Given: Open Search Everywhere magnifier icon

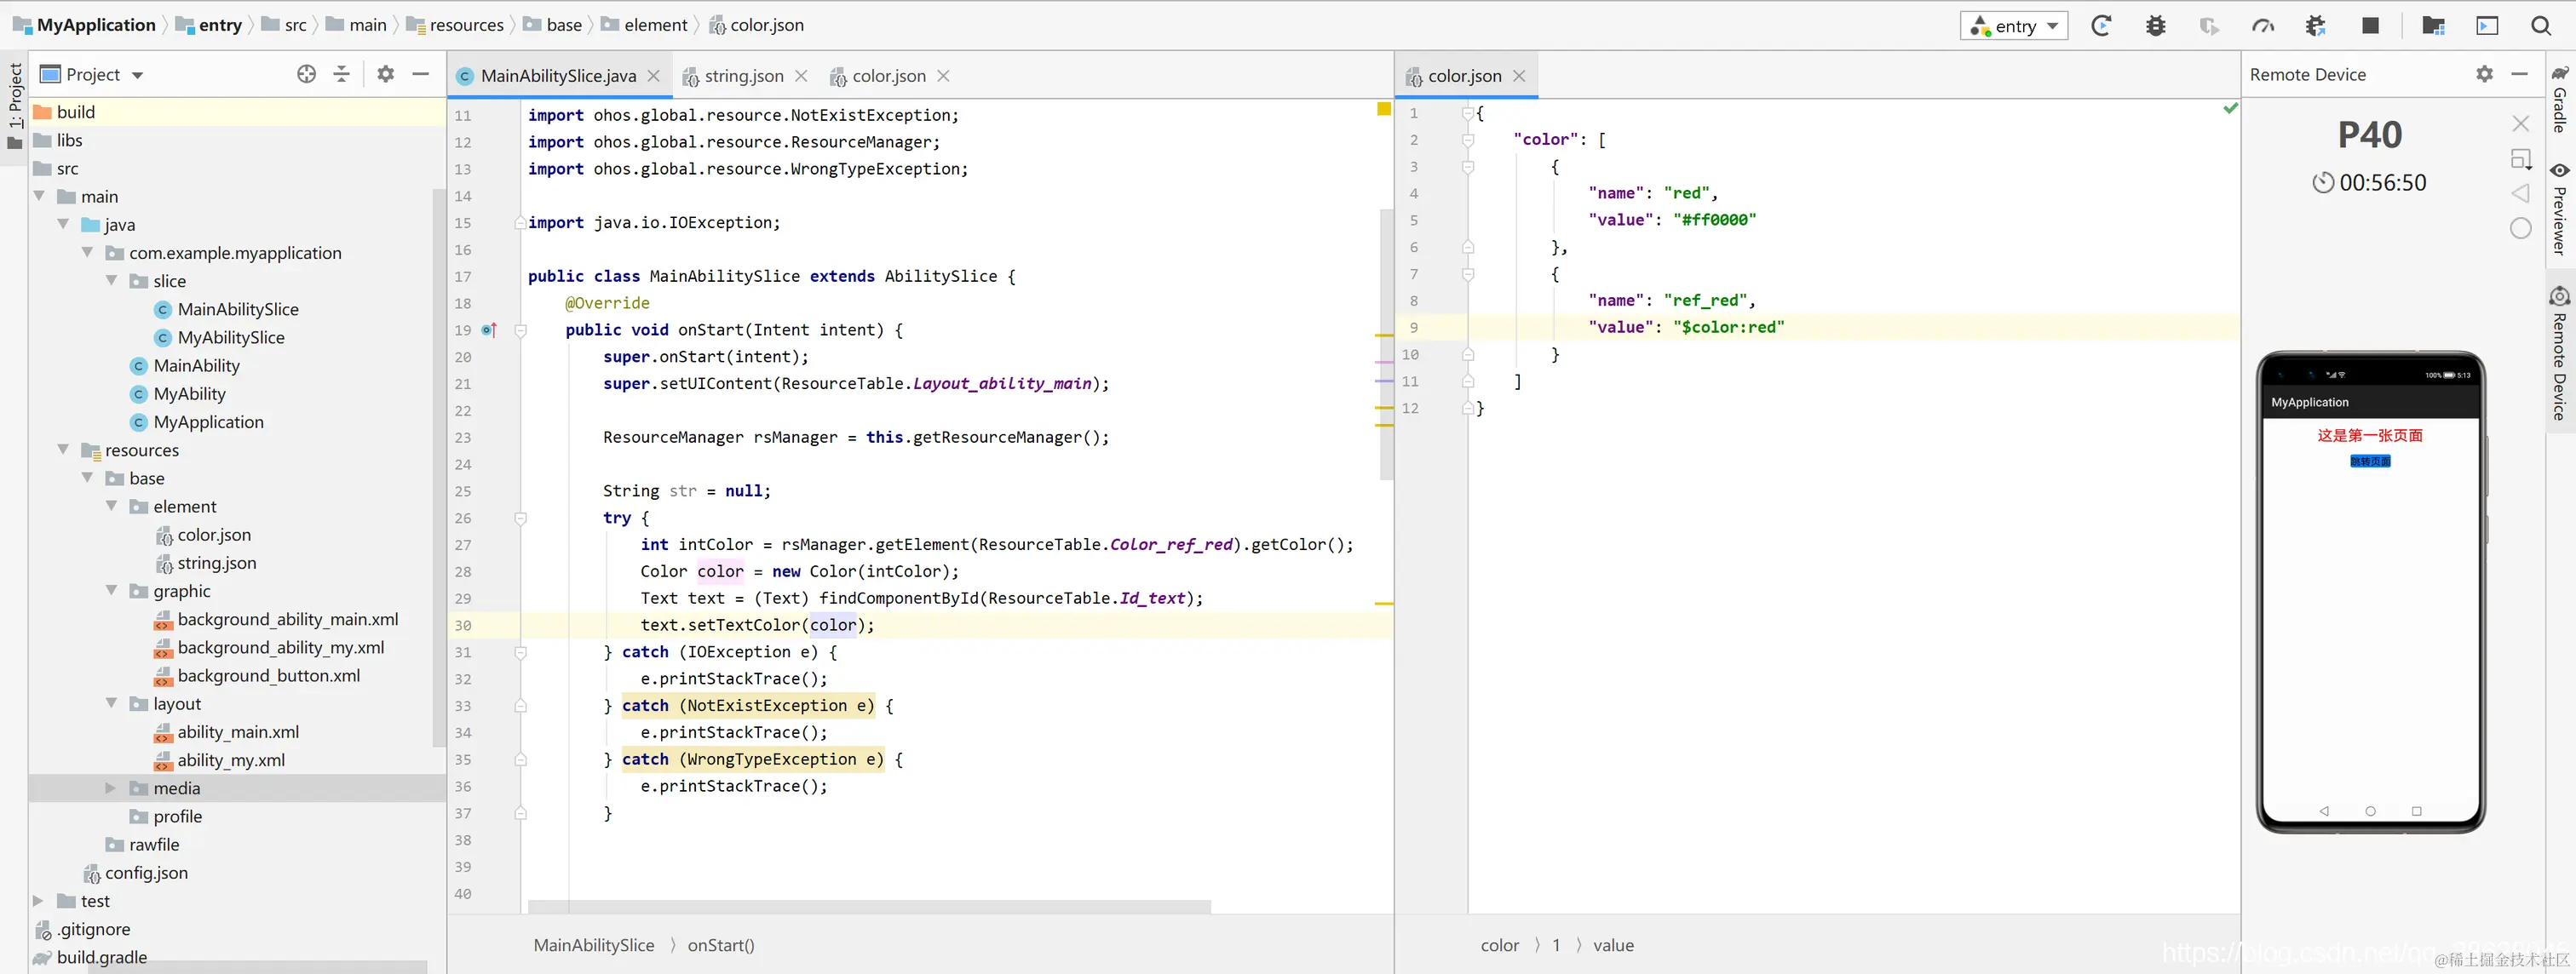Looking at the screenshot, I should pos(2540,26).
